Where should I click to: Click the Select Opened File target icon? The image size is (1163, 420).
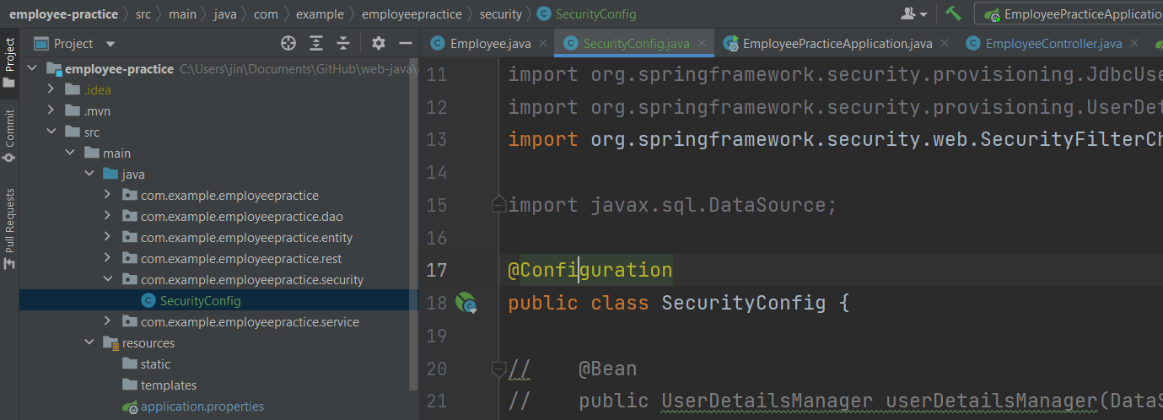(288, 43)
